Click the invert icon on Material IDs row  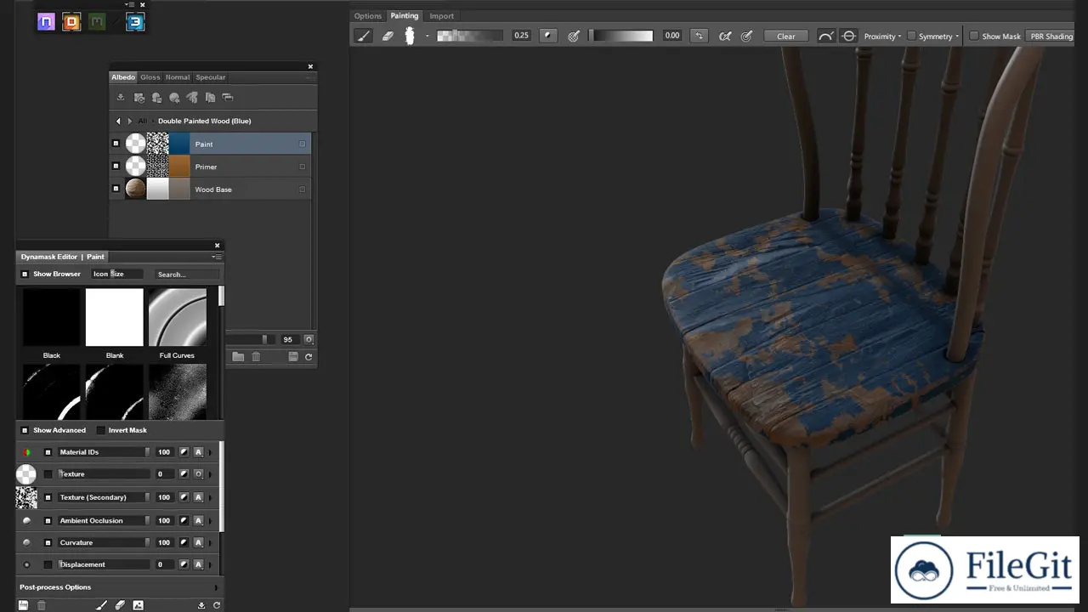pos(184,452)
